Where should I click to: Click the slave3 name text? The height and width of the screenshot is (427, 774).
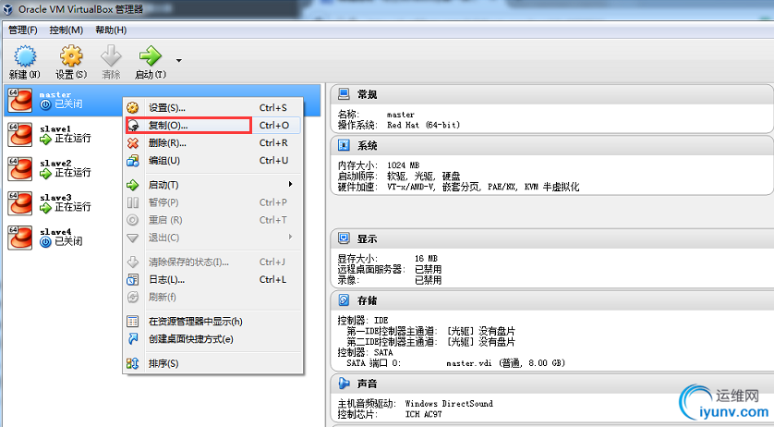(x=55, y=198)
